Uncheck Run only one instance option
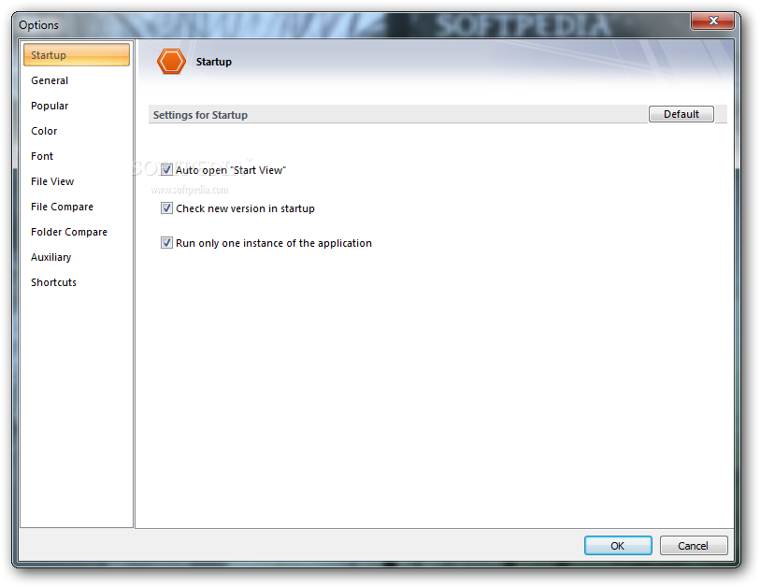 [x=166, y=242]
